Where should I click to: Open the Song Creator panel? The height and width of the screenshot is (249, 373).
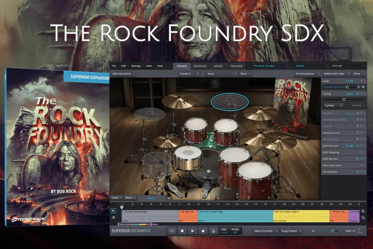291,231
